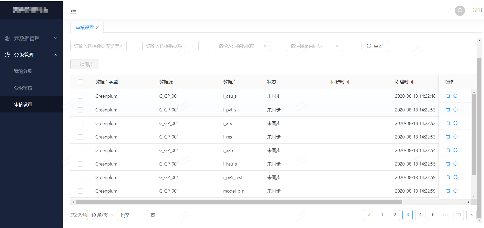Click the table horizontal scrollbar

(x=239, y=202)
